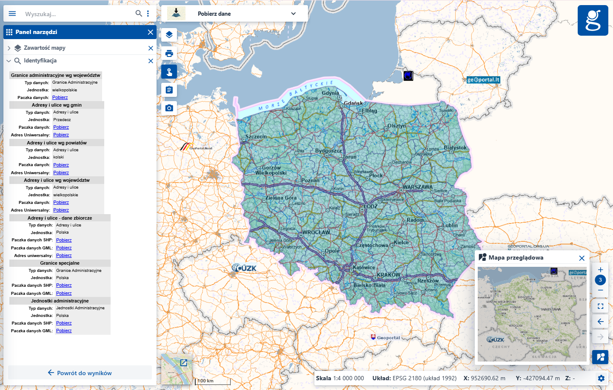Click Powrót do wyników button
The width and height of the screenshot is (613, 390).
(x=80, y=373)
